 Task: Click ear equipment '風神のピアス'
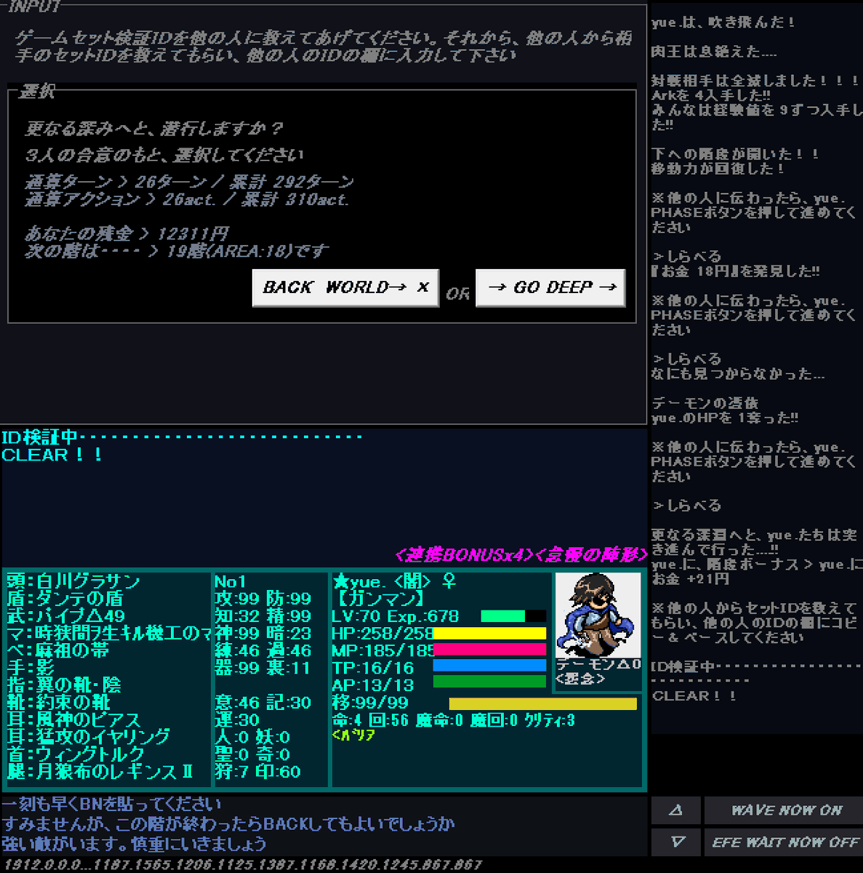[73, 720]
